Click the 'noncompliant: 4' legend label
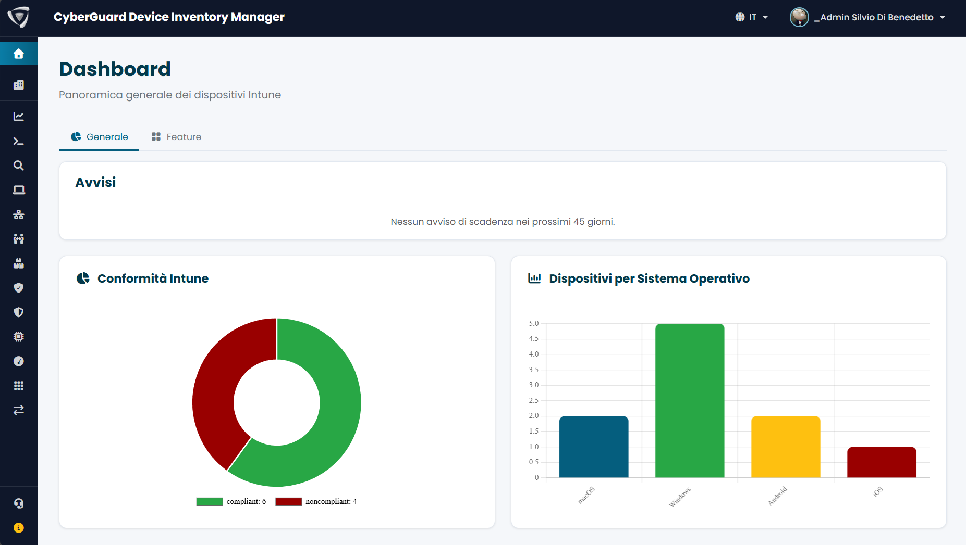966x545 pixels. (x=331, y=502)
